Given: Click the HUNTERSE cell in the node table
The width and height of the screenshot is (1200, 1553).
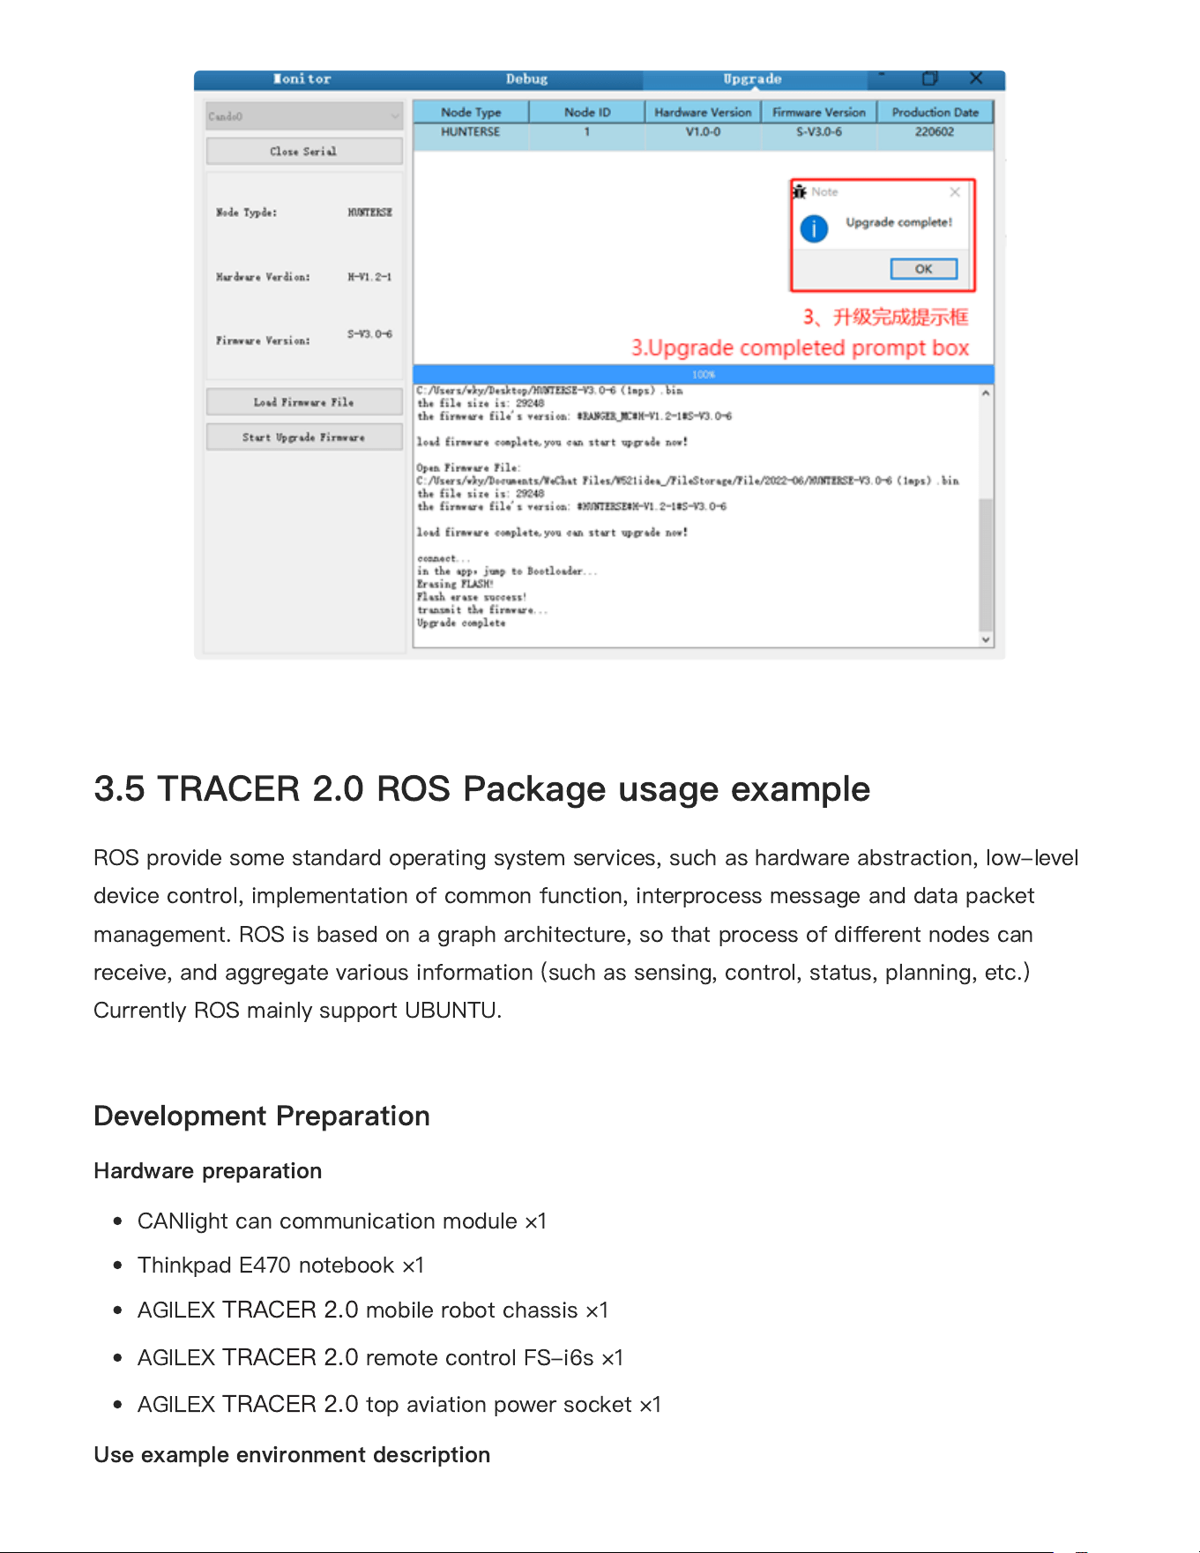Looking at the screenshot, I should coord(471,132).
